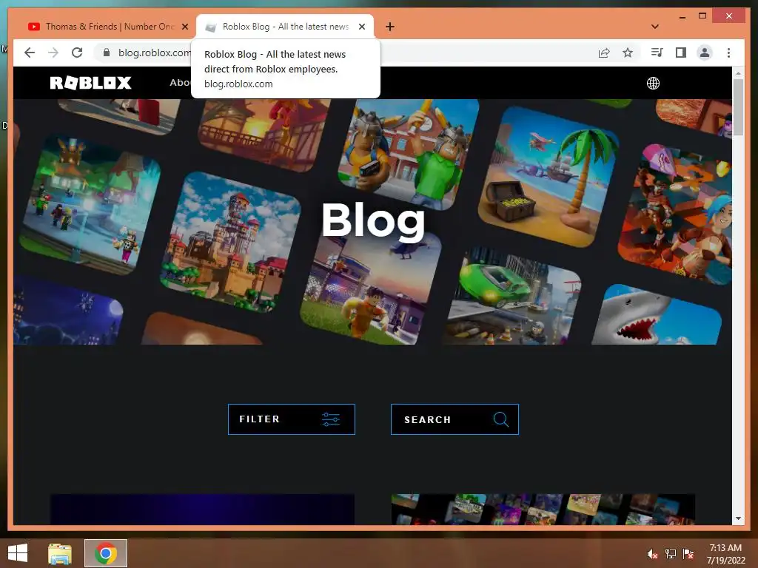This screenshot has width=758, height=568.
Task: Close the Thomas & Friends YouTube tab
Action: point(184,27)
